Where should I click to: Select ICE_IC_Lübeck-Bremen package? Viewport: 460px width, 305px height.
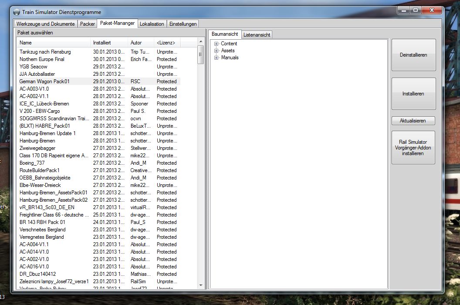click(x=98, y=104)
